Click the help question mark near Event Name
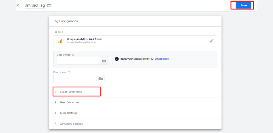The image size is (273, 133). click(x=69, y=72)
